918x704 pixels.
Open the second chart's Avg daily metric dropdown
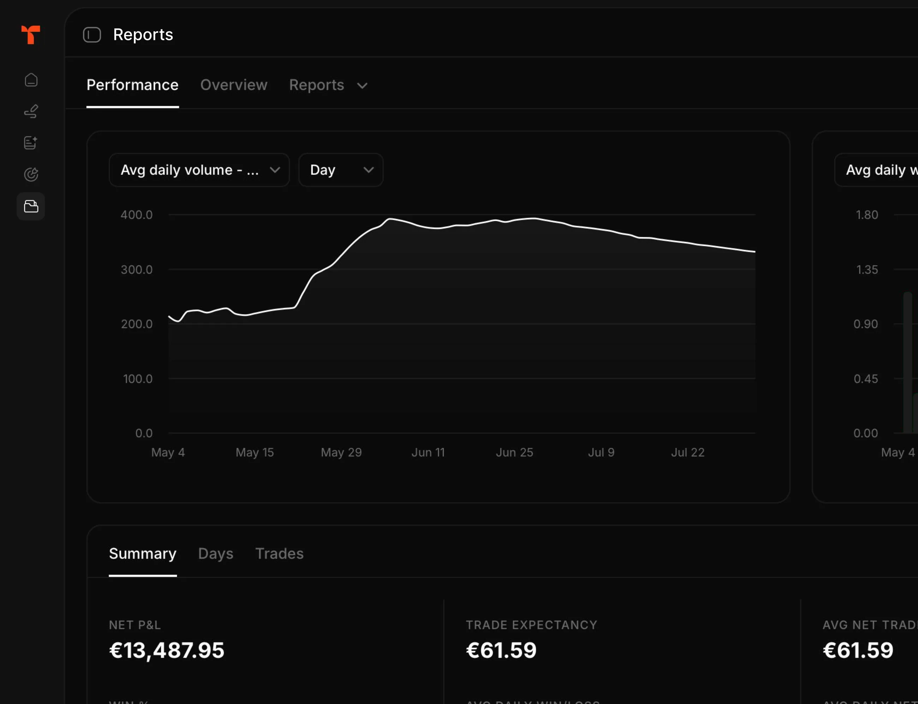click(876, 170)
